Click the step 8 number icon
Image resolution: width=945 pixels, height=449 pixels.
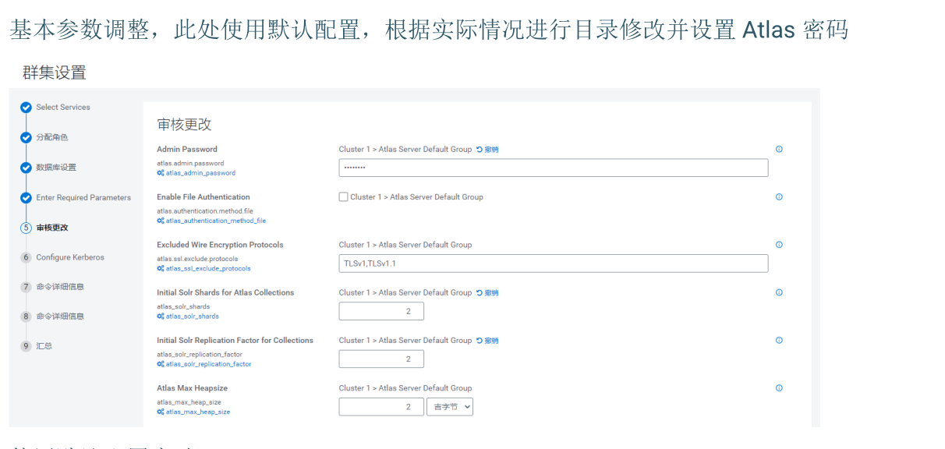coord(26,316)
